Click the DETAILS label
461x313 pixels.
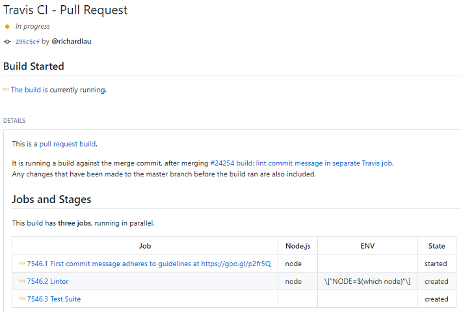click(14, 120)
